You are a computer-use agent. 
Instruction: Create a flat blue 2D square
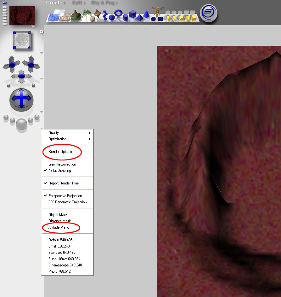pyautogui.click(x=160, y=19)
